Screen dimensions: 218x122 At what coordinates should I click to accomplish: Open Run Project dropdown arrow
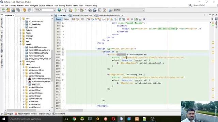pos(79,10)
